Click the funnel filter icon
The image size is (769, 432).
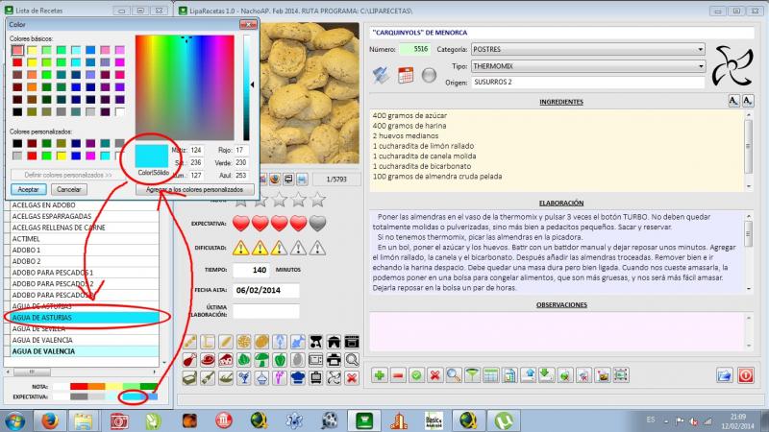pyautogui.click(x=472, y=375)
